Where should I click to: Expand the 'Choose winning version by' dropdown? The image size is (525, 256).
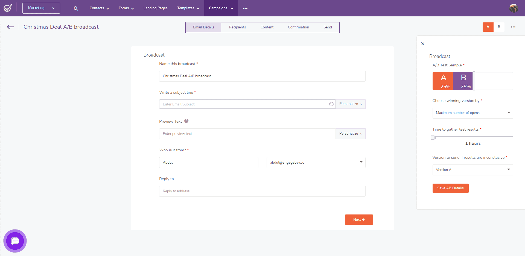(x=472, y=113)
